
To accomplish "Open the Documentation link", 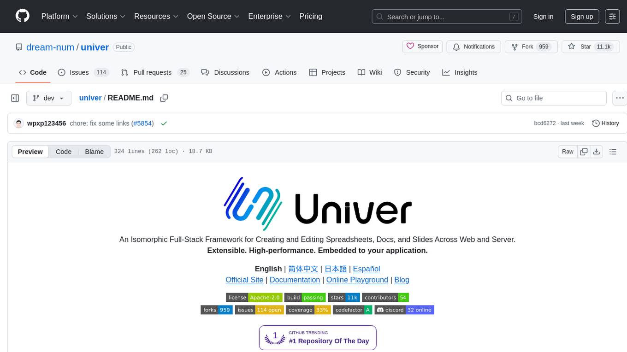I will [295, 280].
